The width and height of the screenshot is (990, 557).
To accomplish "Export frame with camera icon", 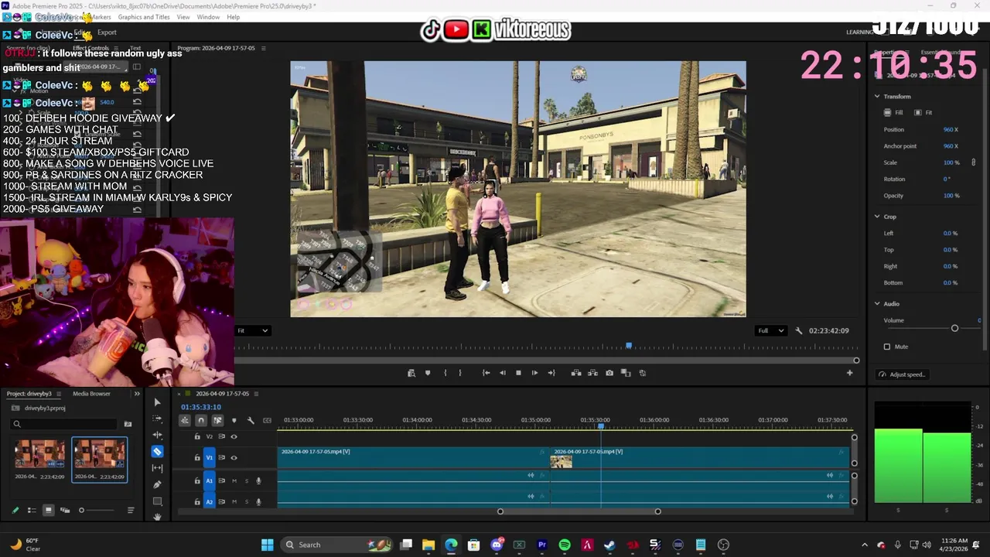I will pyautogui.click(x=609, y=373).
